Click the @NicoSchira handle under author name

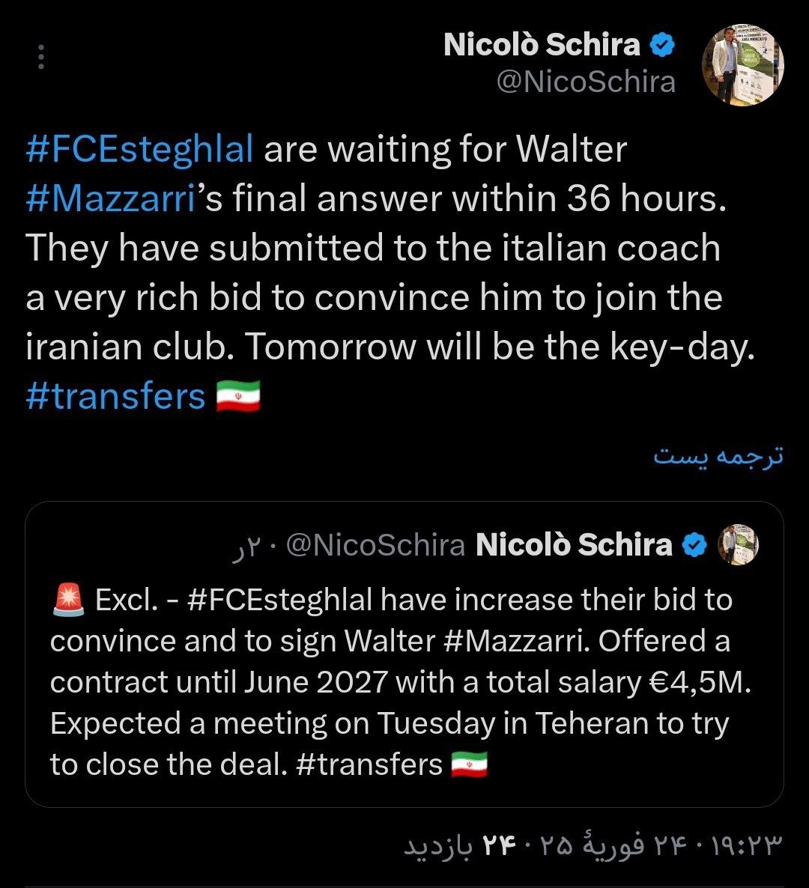point(586,82)
